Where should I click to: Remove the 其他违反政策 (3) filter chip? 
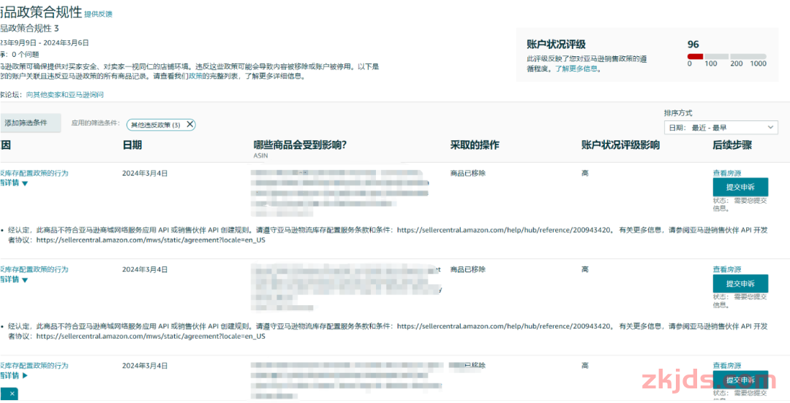[190, 124]
